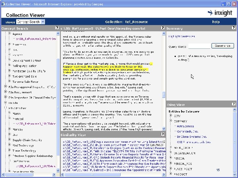The height and width of the screenshot is (178, 238).
Task: Click Concept Search scroll up arrow
Action: 58,33
